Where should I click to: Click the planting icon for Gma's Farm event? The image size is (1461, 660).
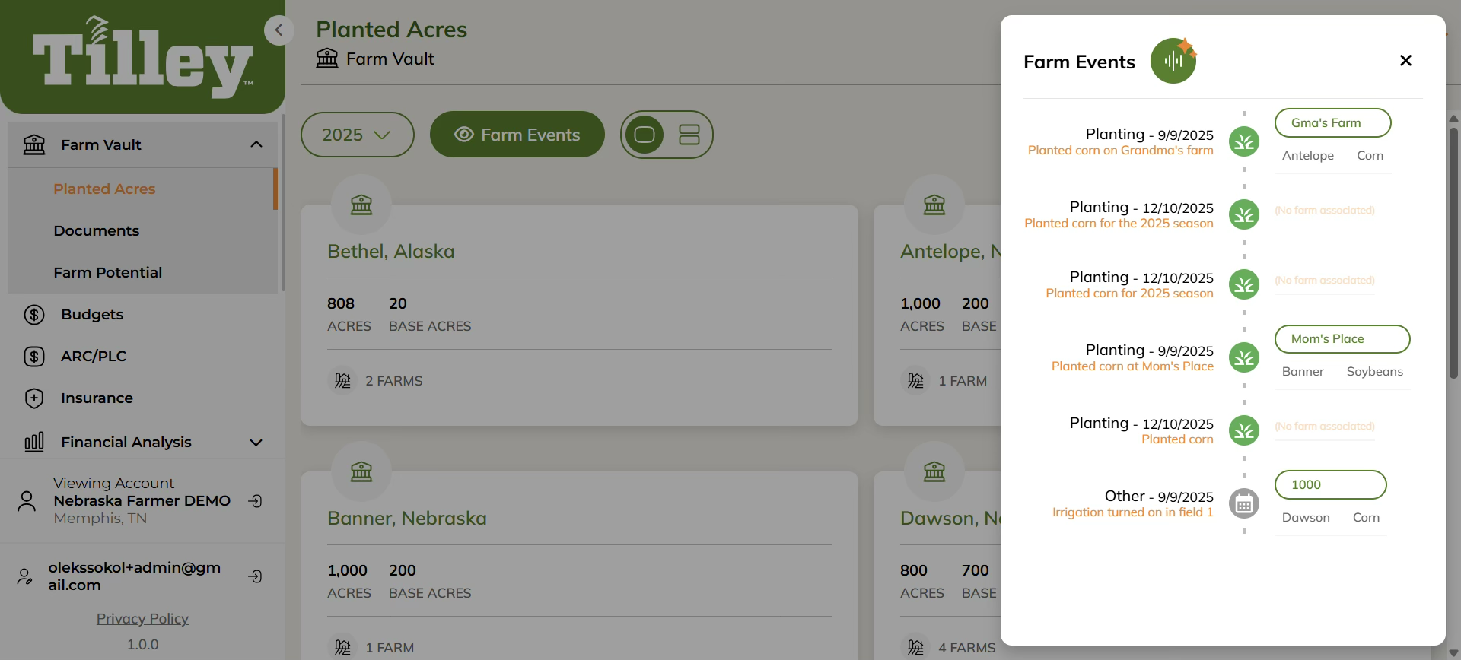click(x=1244, y=141)
